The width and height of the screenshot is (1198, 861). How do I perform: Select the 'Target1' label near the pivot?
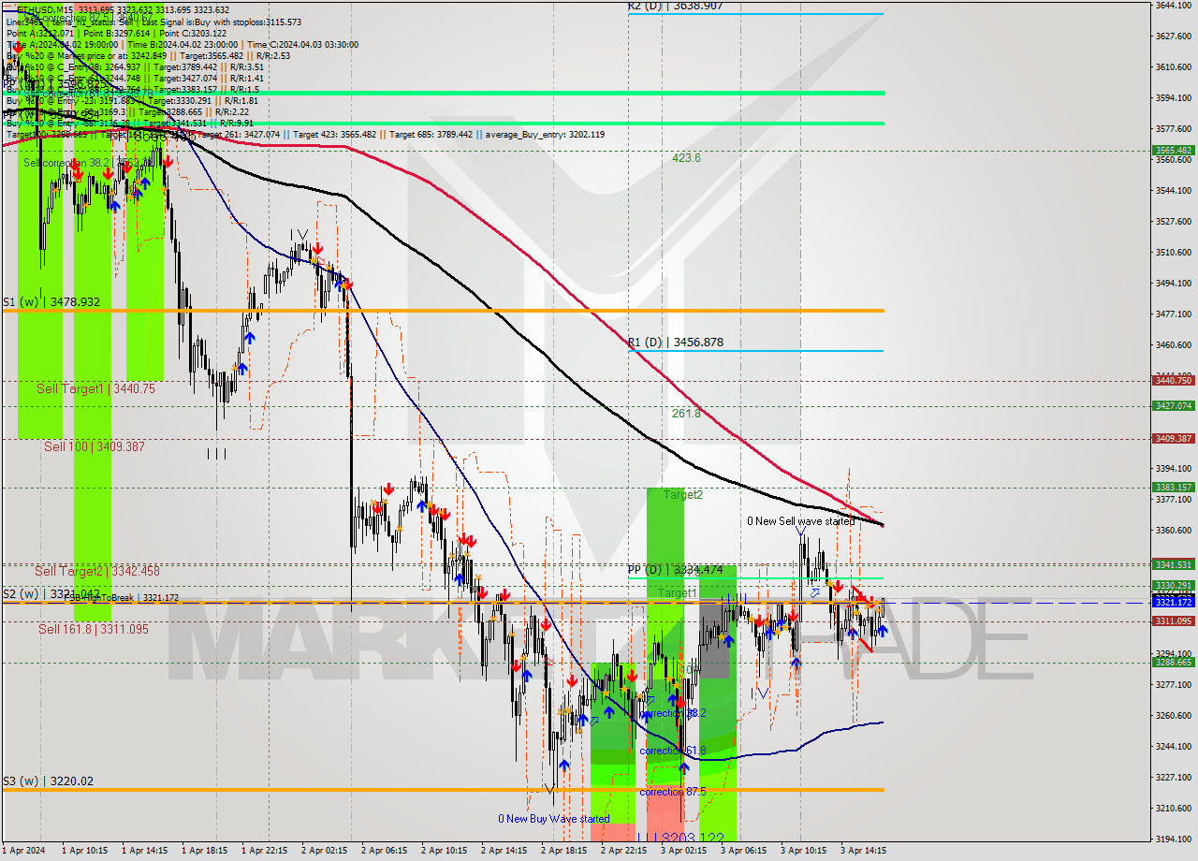point(677,592)
